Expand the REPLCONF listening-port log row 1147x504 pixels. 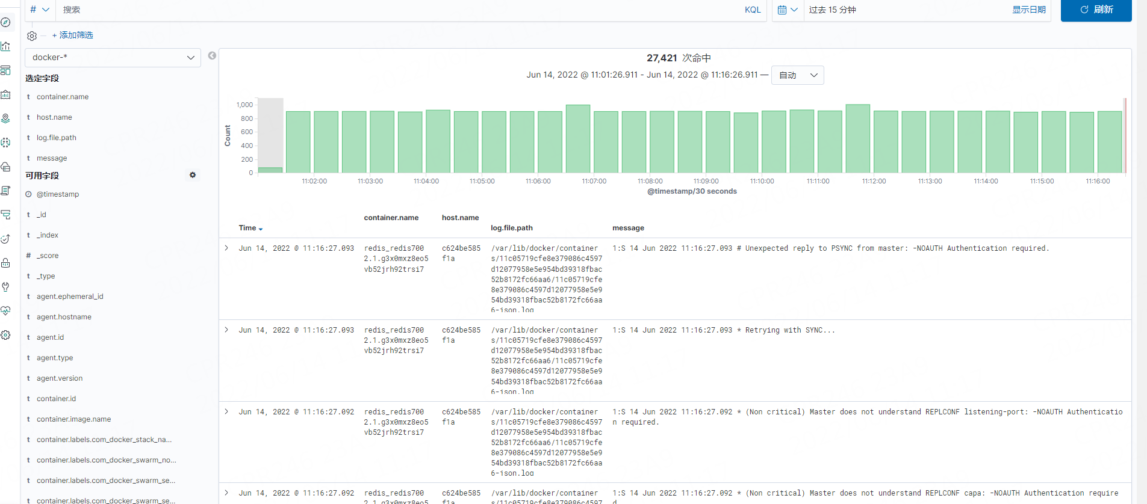[226, 411]
